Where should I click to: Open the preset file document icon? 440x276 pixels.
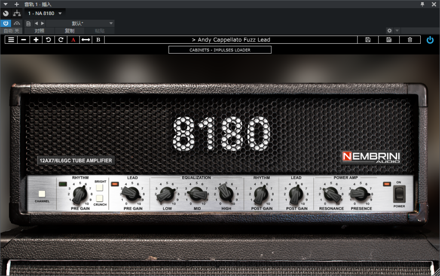pos(28,24)
